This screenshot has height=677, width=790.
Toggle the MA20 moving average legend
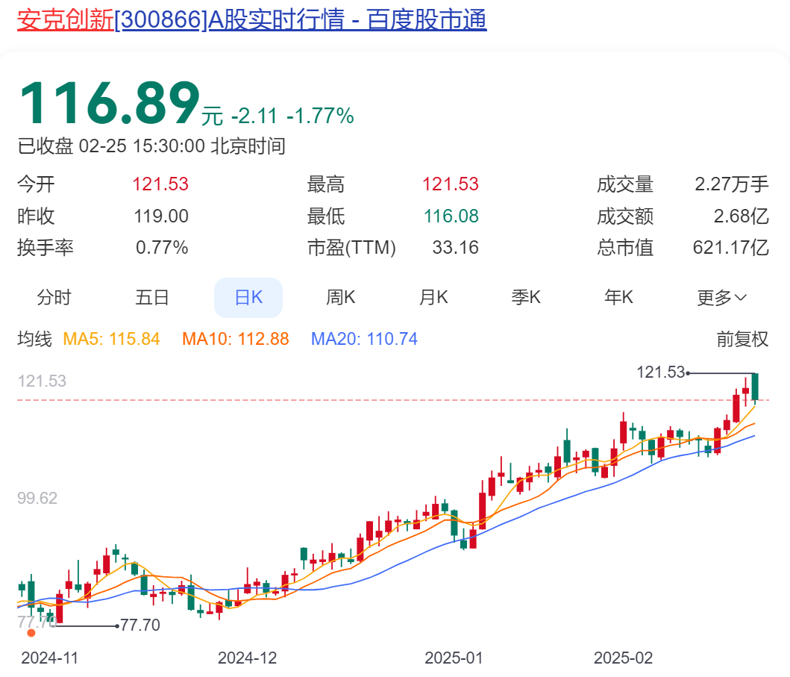[x=364, y=339]
